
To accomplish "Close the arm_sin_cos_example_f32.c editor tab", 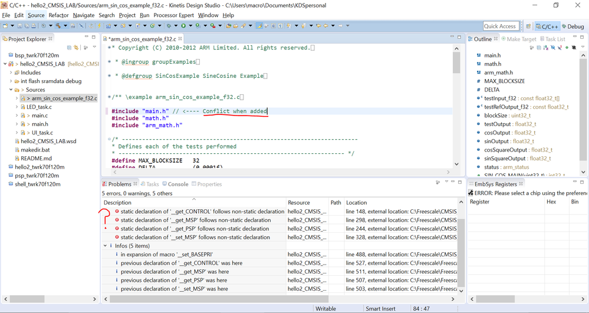I will (x=180, y=39).
